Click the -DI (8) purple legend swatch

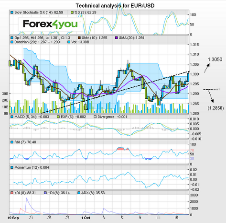[45, 193]
